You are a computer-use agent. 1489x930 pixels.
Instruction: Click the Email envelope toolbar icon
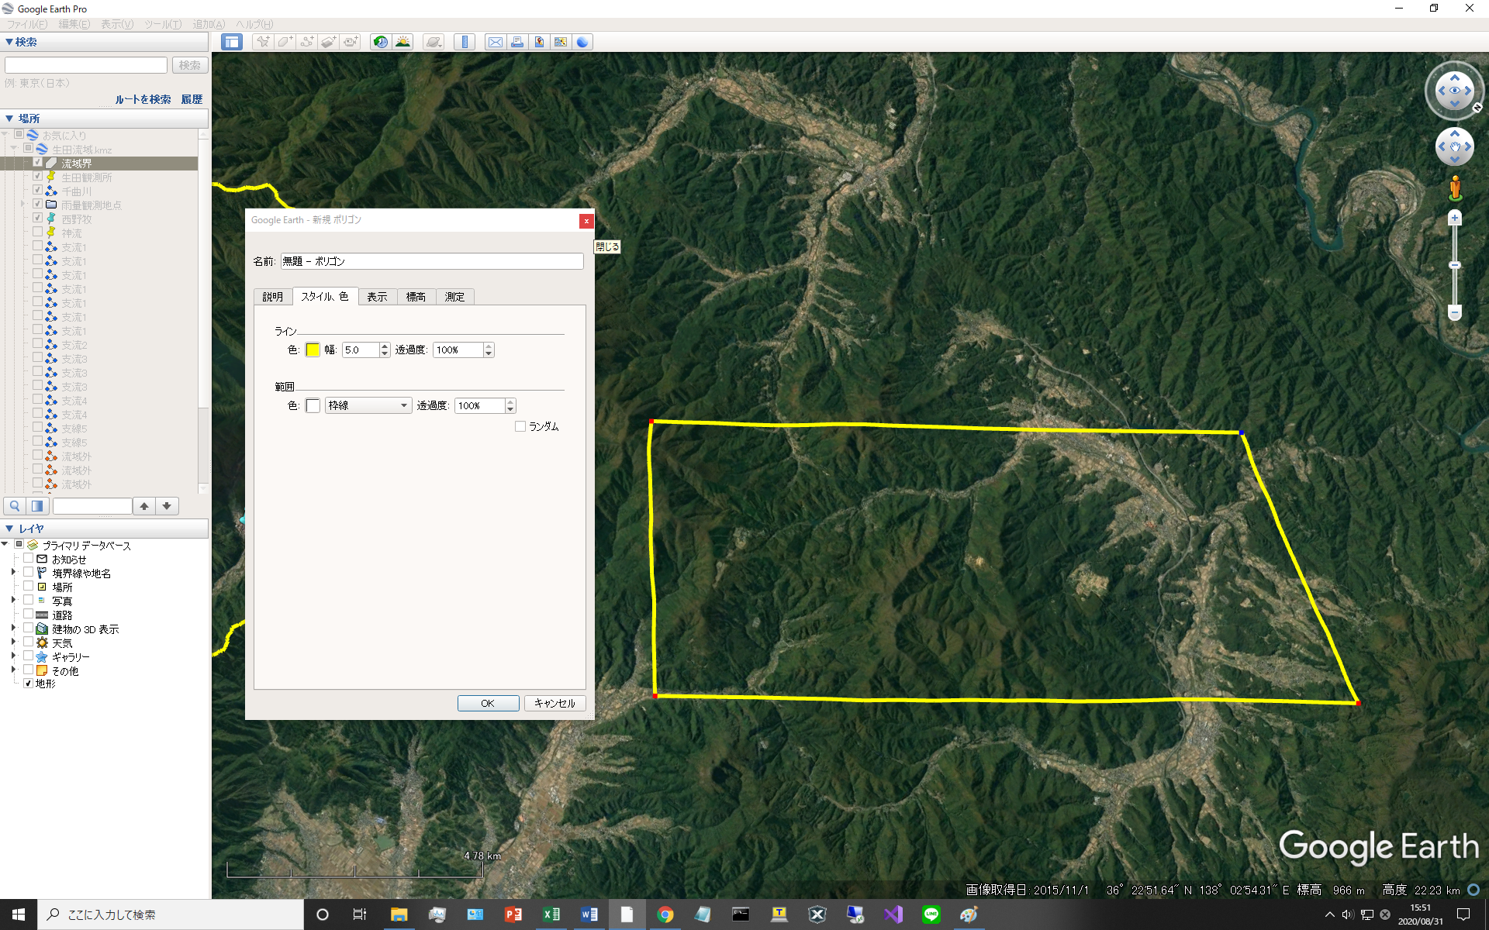tap(495, 42)
